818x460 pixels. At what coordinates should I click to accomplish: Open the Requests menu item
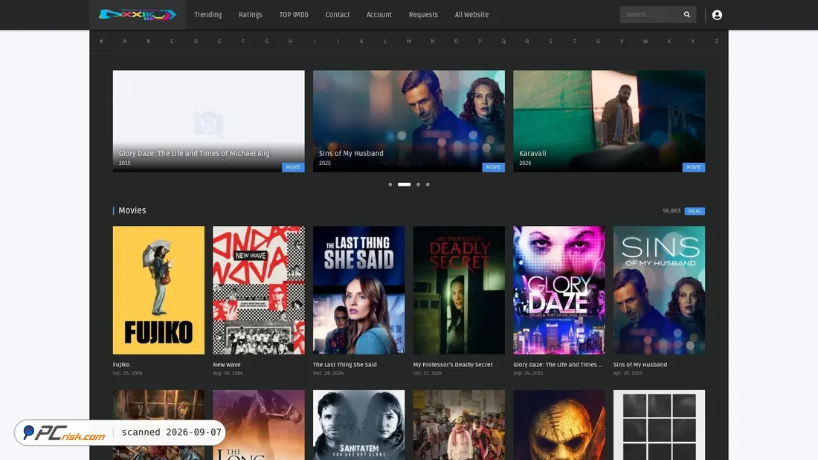click(423, 15)
